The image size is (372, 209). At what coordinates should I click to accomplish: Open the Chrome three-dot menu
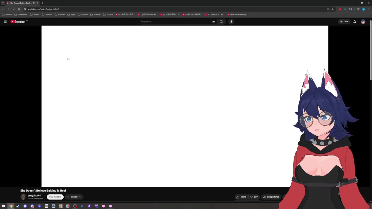coord(369,9)
